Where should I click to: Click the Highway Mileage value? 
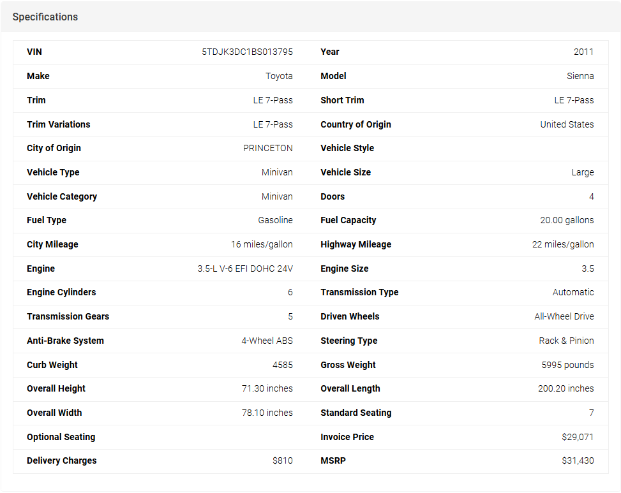click(x=563, y=245)
